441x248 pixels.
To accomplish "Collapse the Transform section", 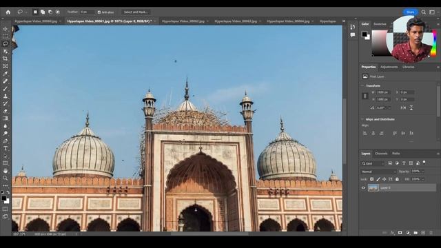I will 362,85.
